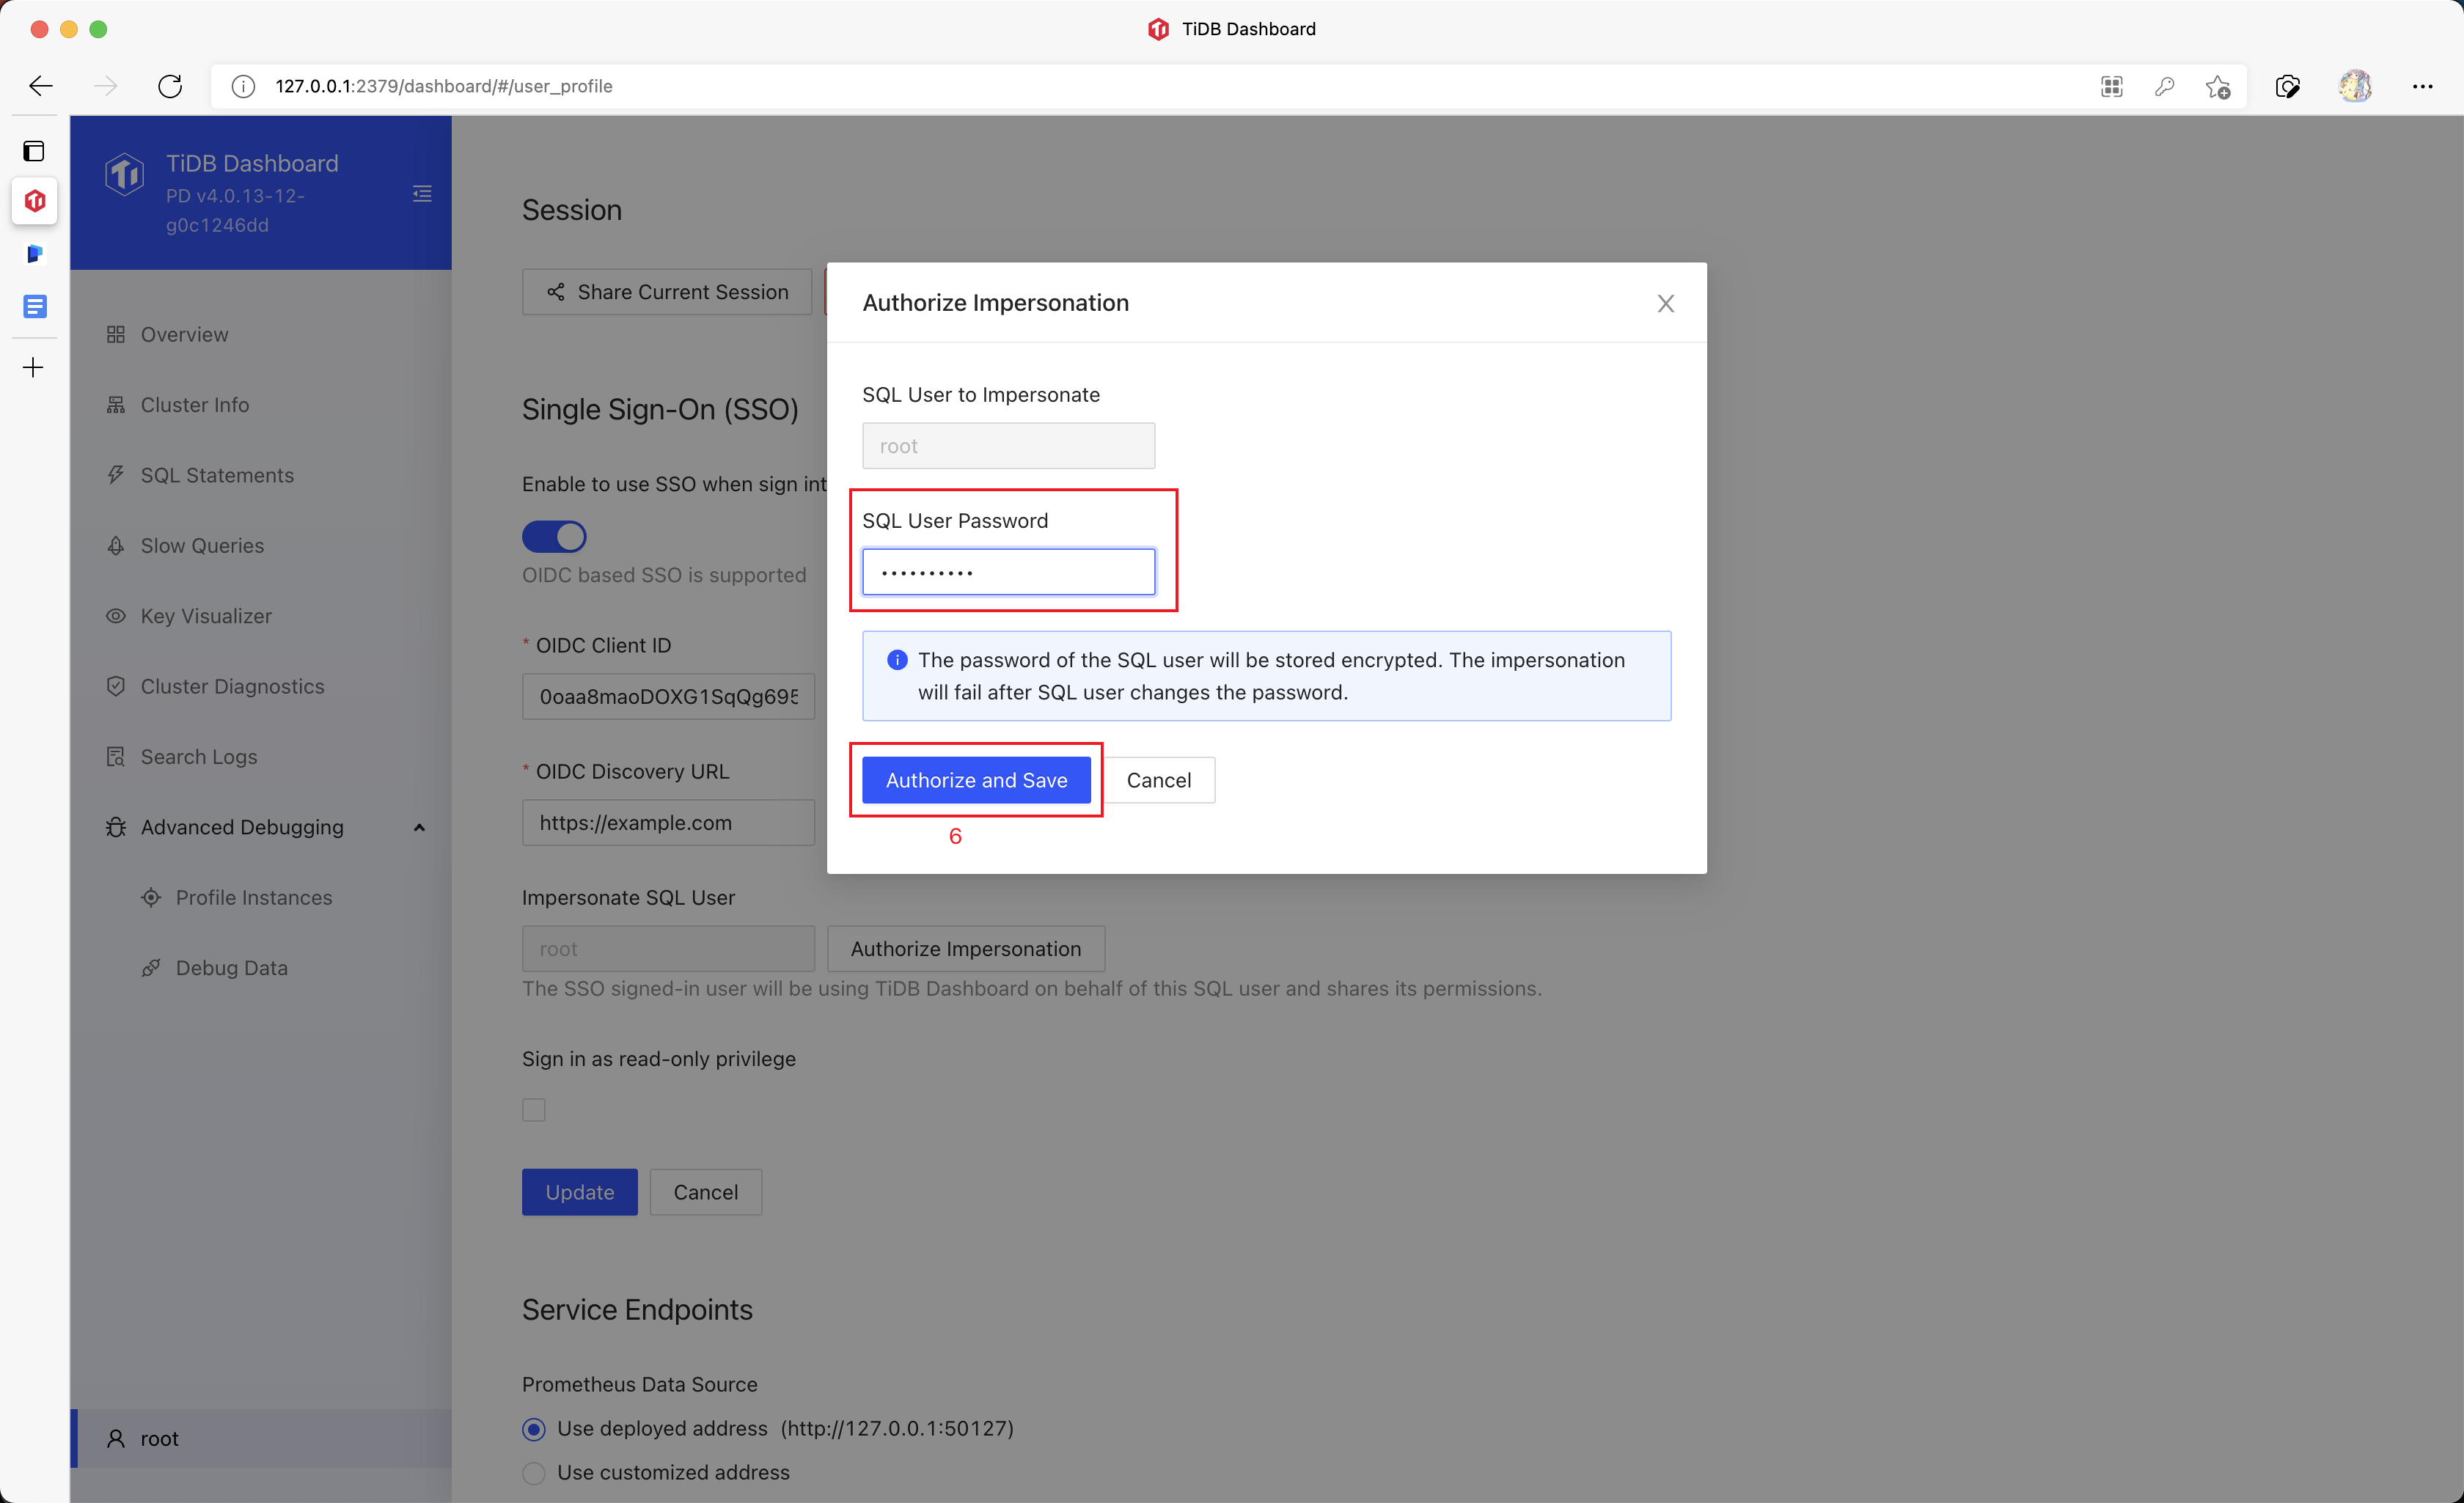Click the SQL User Password field
This screenshot has width=2464, height=1503.
(1008, 572)
